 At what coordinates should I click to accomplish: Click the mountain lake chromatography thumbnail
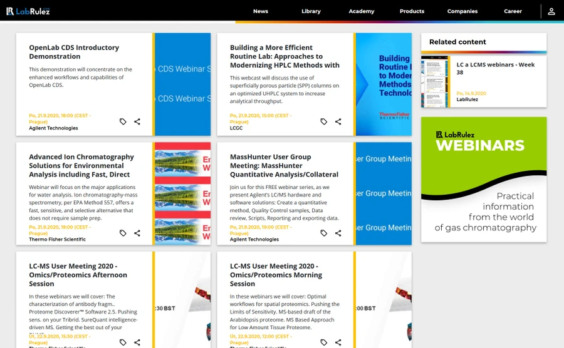tap(183, 193)
